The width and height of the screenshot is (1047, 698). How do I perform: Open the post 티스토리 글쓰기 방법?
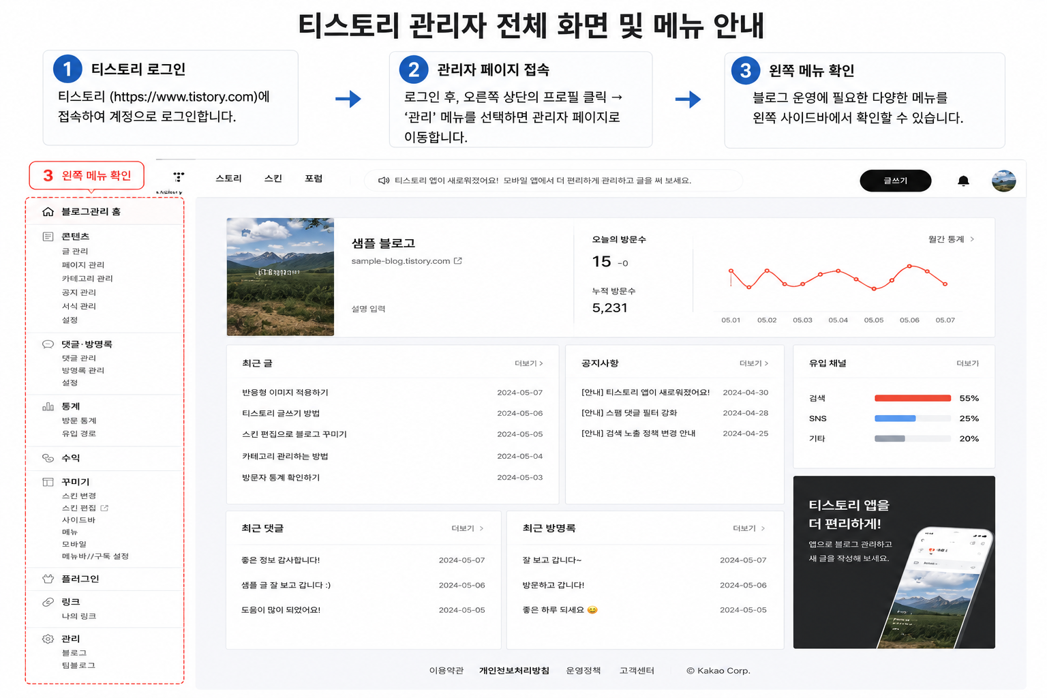pyautogui.click(x=281, y=413)
